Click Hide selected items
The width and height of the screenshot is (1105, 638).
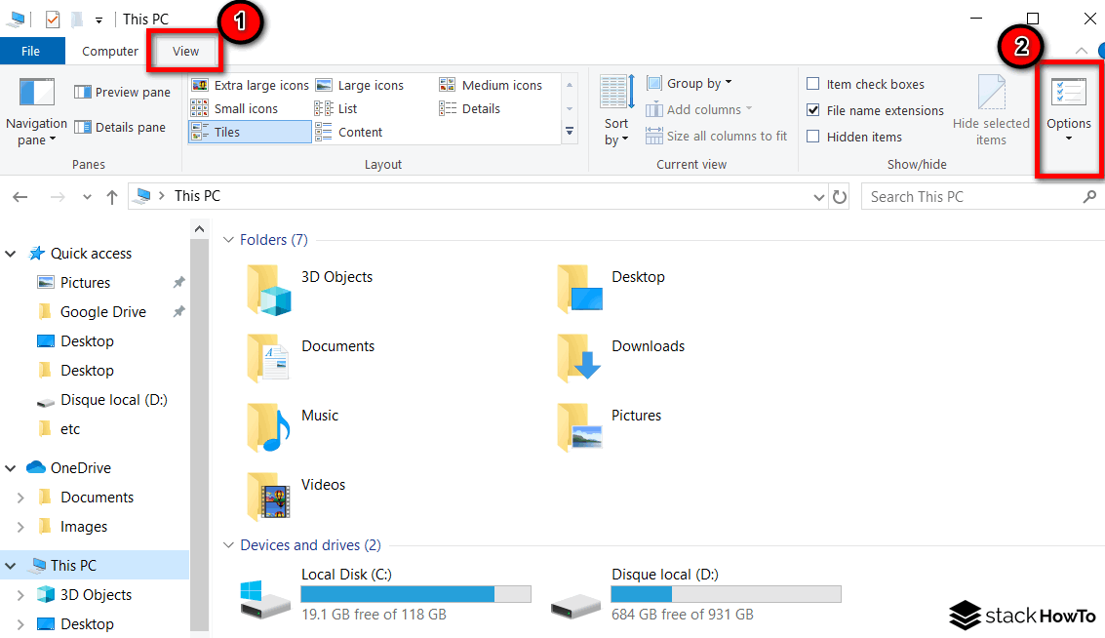[x=991, y=110]
